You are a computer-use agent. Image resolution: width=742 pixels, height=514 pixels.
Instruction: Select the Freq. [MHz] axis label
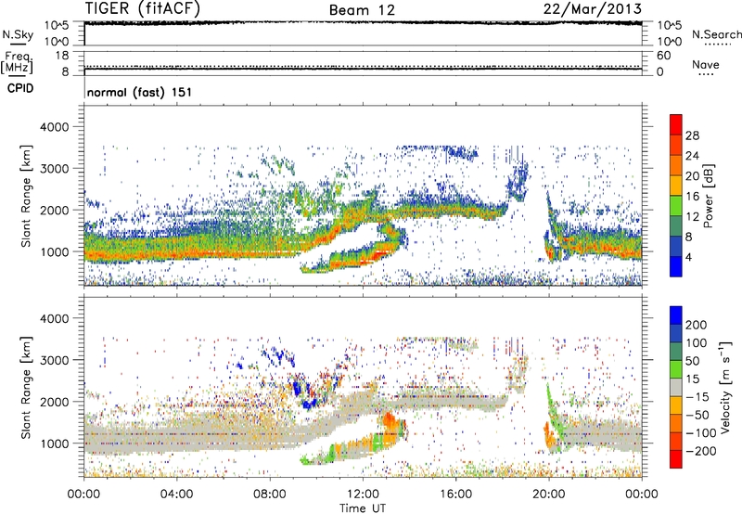tap(17, 63)
